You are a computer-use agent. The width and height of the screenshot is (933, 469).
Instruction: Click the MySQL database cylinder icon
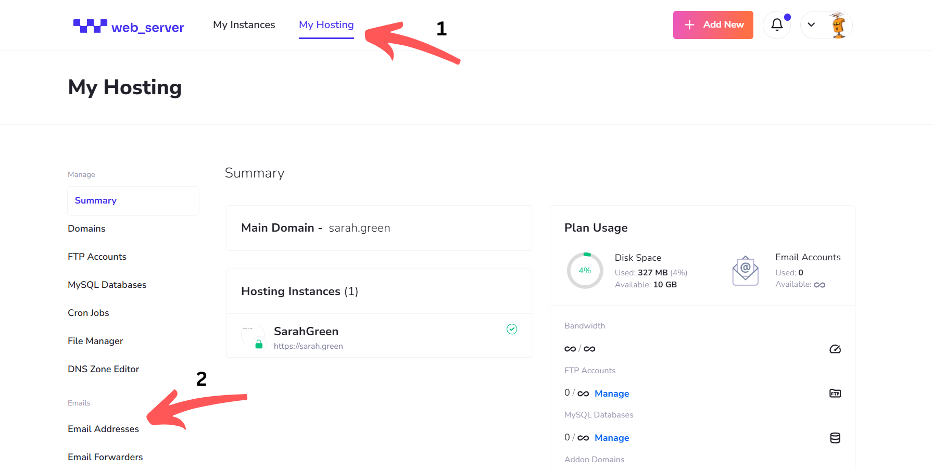pos(835,438)
